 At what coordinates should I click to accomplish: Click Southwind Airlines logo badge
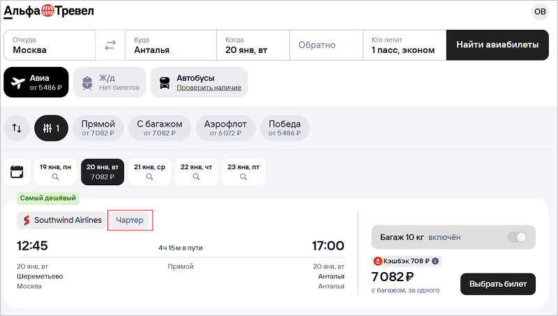coord(62,220)
